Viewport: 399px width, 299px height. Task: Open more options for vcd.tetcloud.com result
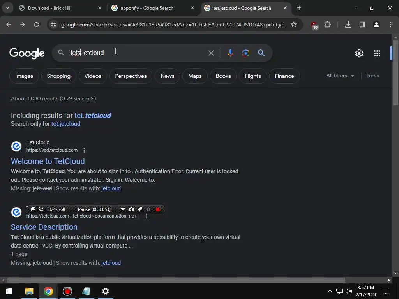click(x=84, y=150)
